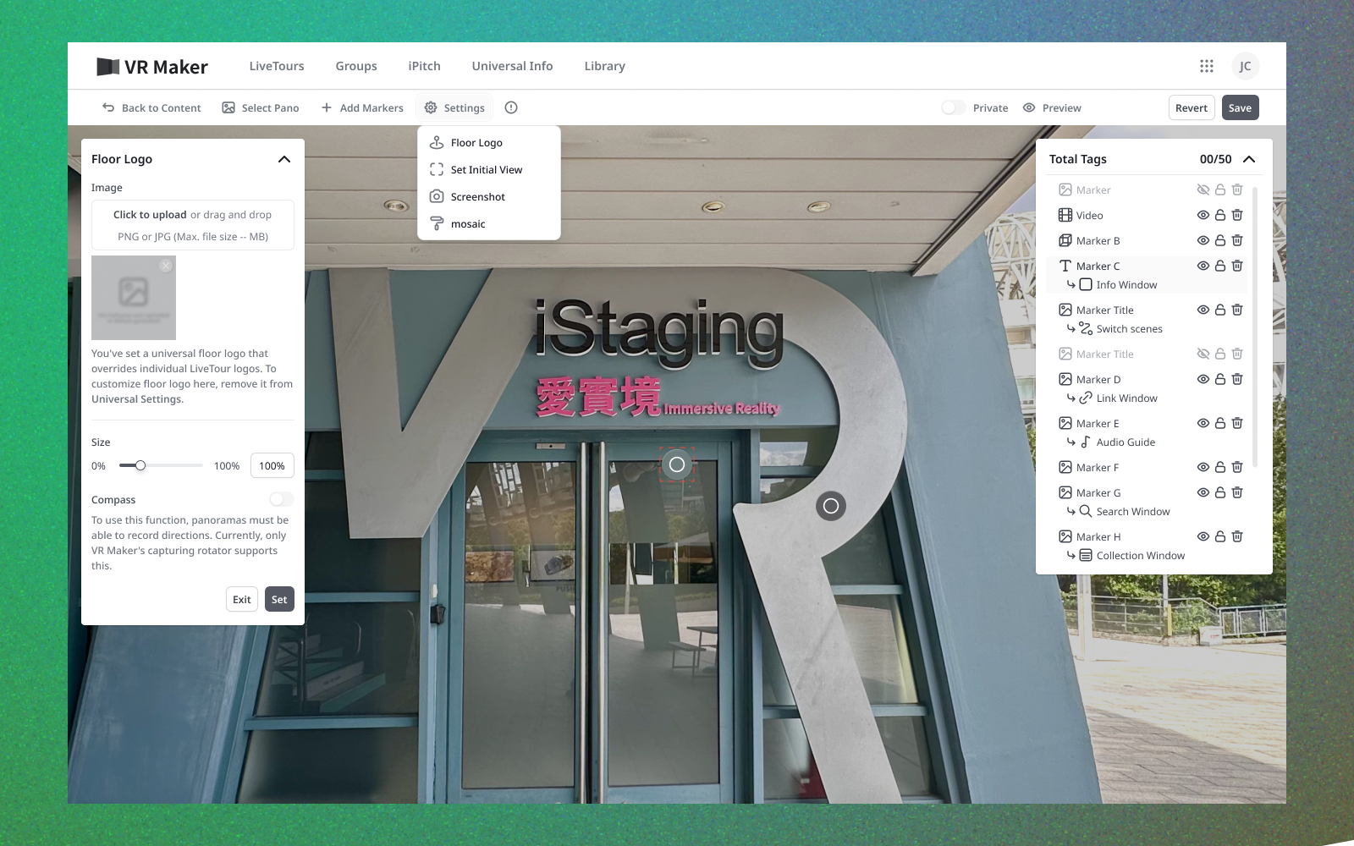Open the Preview mode

pos(1052,107)
